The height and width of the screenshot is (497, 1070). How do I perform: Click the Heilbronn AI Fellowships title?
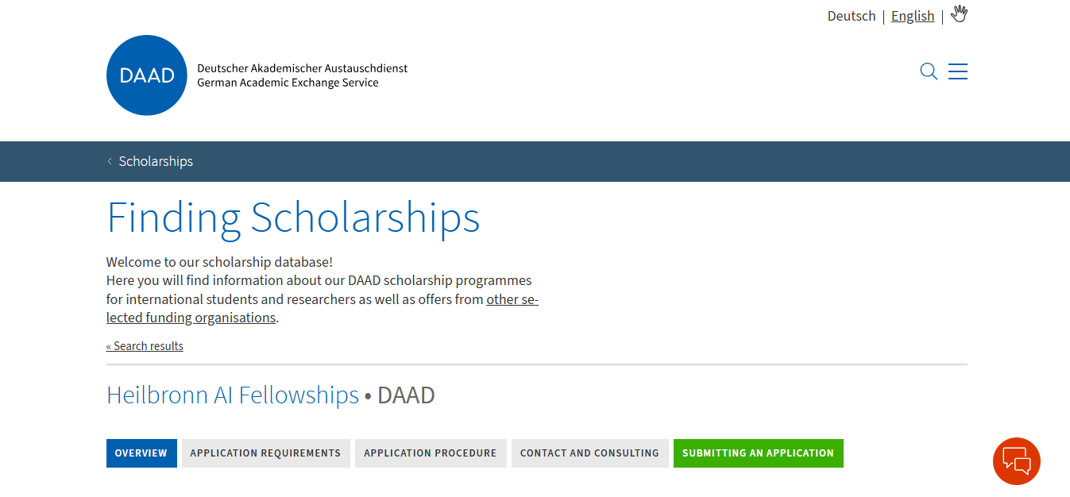233,395
